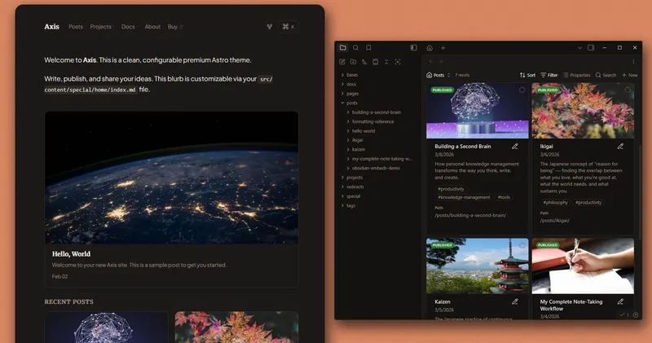Change sort order in Obsidian file explorer
The image size is (652, 343).
pos(364,62)
